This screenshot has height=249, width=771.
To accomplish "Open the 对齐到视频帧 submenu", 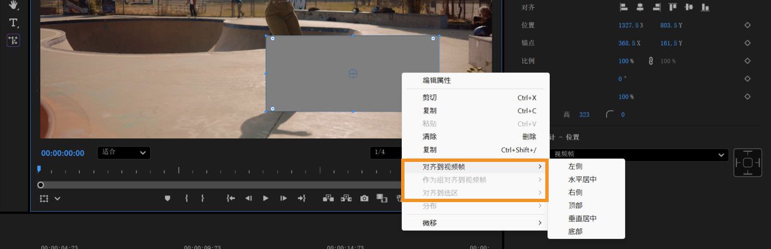I will (476, 167).
